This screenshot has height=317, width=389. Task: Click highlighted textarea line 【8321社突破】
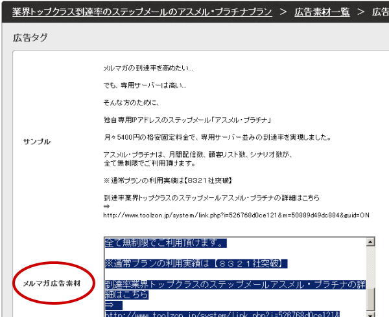click(196, 263)
